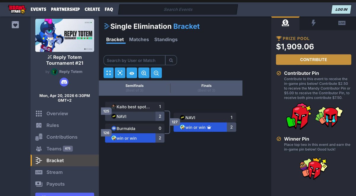The height and width of the screenshot is (196, 356).
Task: Open the EVENTS menu
Action: pyautogui.click(x=38, y=9)
